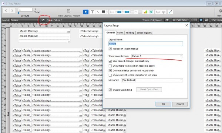
Task: Toggle Enable Quick Find checkbox
Action: click(110, 90)
